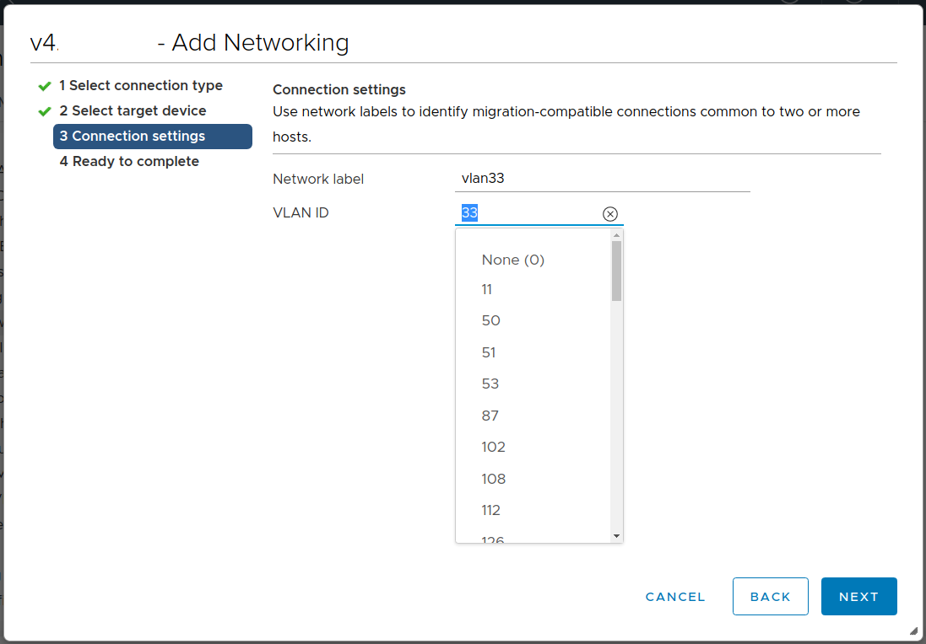Cancel the Add Networking wizard
This screenshot has width=926, height=644.
[674, 596]
